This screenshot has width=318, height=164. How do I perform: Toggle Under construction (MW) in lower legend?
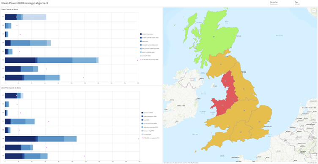[149, 116]
